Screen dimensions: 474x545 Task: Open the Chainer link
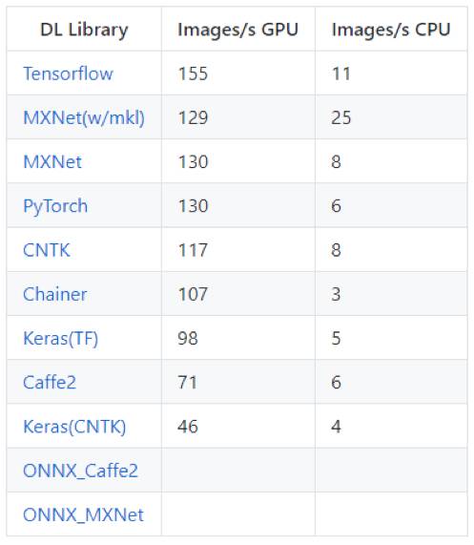tap(55, 294)
